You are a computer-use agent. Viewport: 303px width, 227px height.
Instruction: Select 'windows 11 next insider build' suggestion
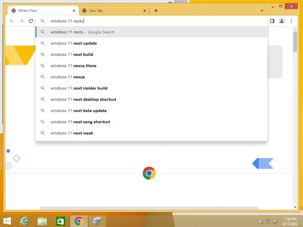coord(151,88)
